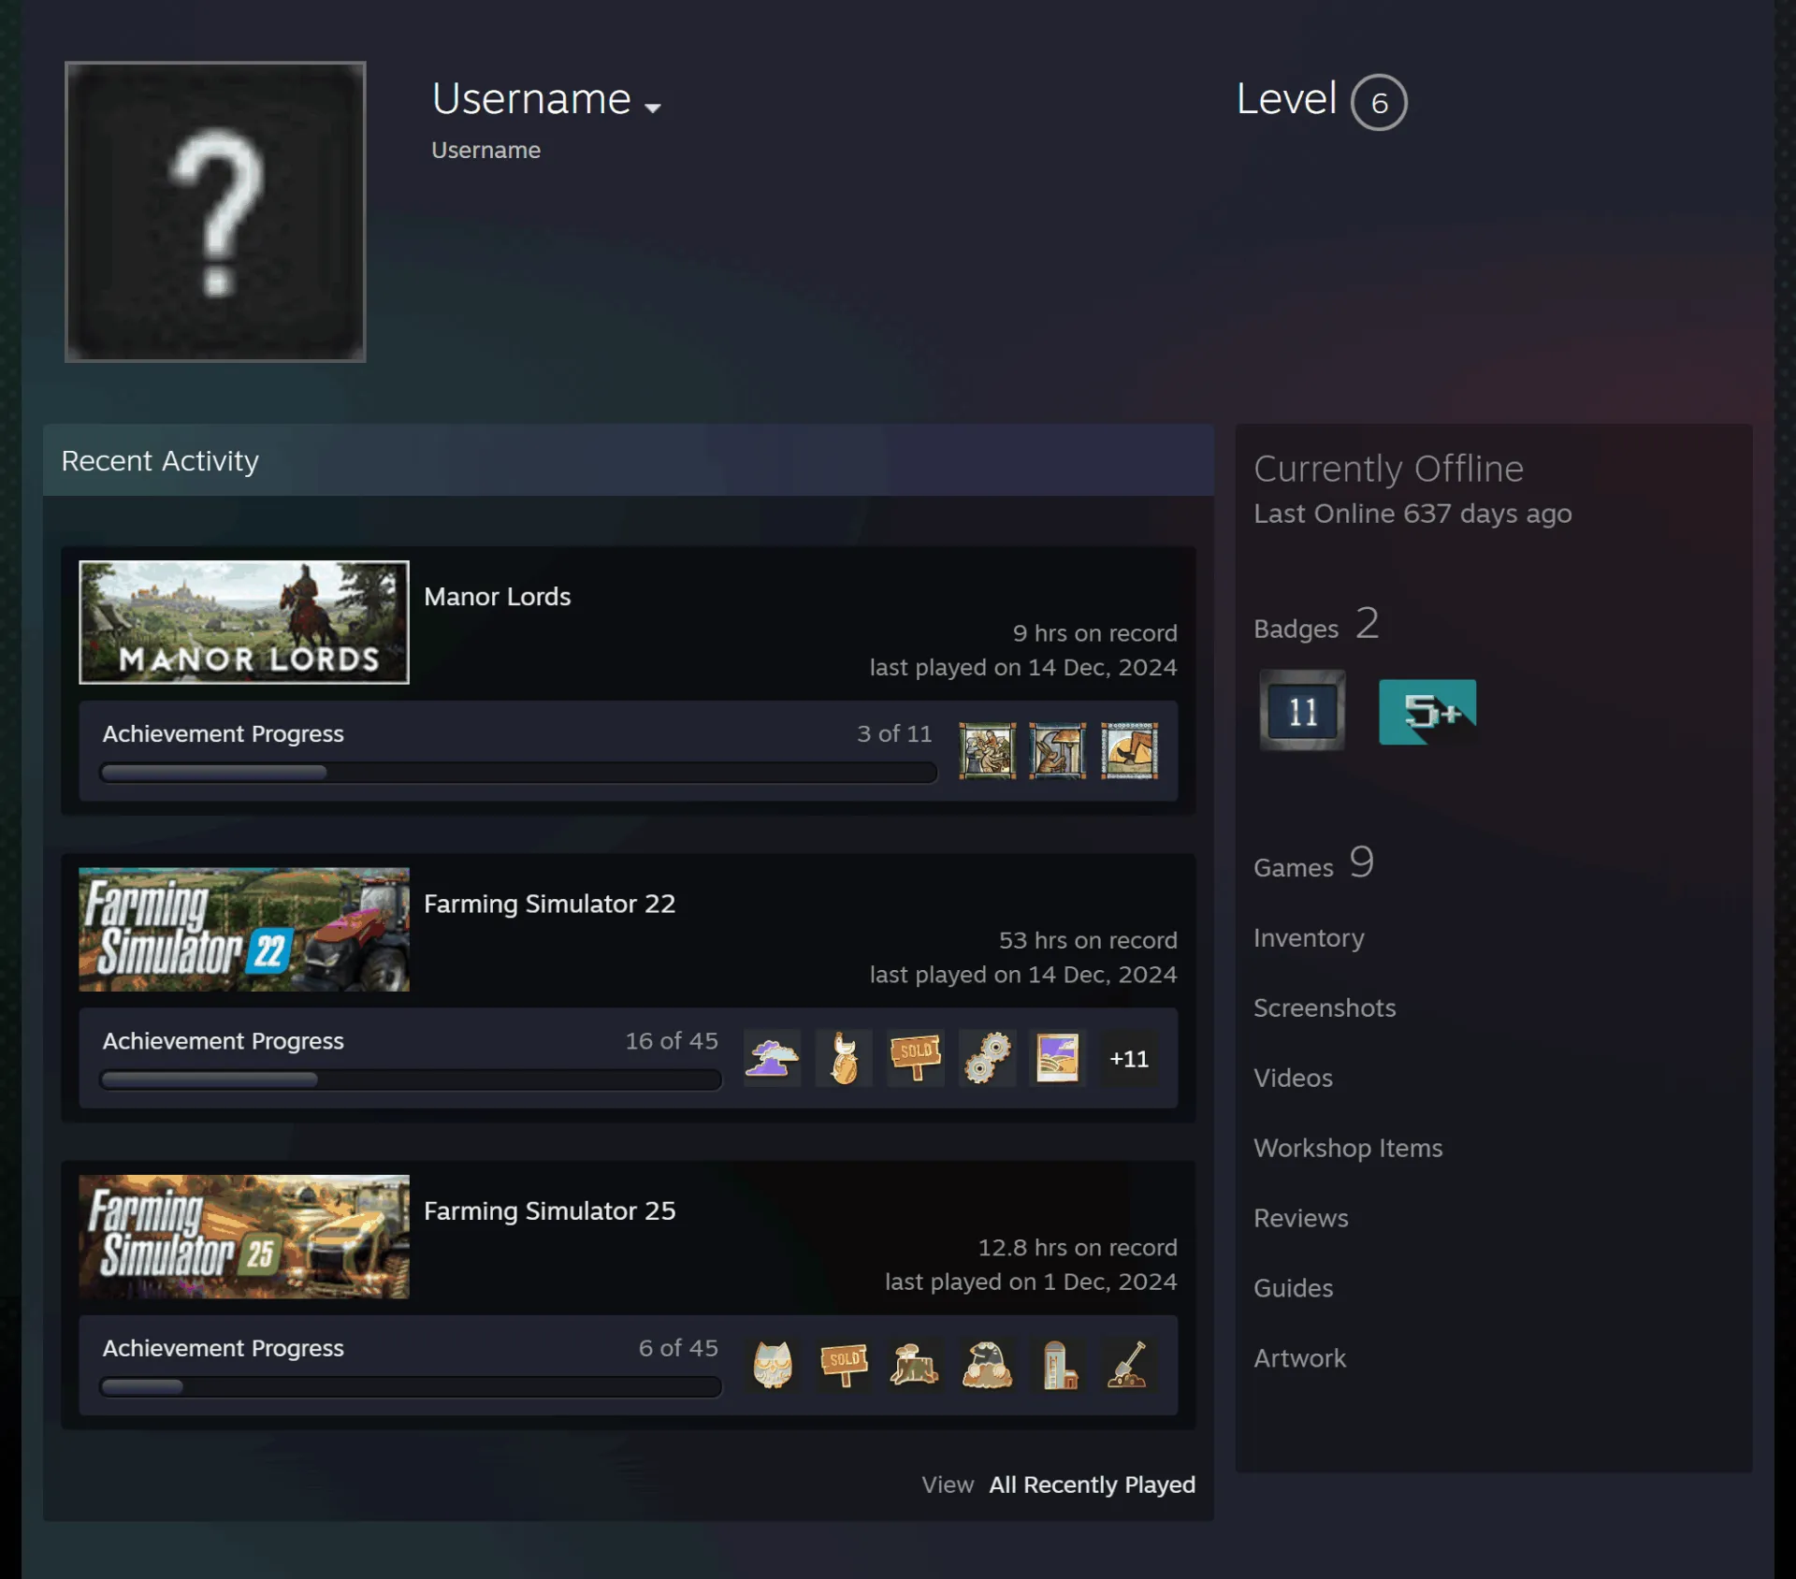1796x1579 pixels.
Task: Open the field picture achievement in Farming Simulator 22
Action: click(x=1058, y=1058)
